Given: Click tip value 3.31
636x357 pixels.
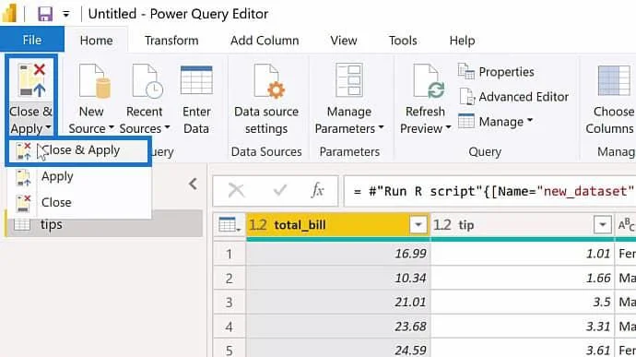Looking at the screenshot, I should [523, 327].
